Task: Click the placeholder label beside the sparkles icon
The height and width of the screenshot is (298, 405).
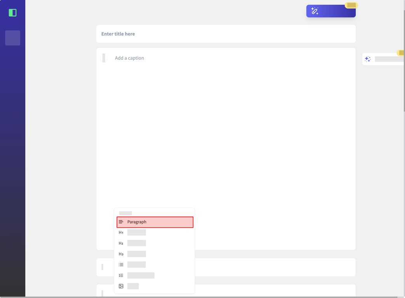Action: point(389,59)
